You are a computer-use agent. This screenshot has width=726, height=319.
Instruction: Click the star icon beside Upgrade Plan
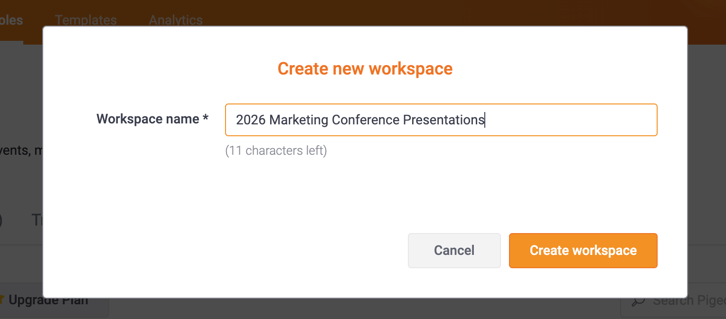[x=2, y=300]
